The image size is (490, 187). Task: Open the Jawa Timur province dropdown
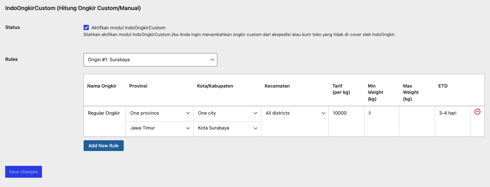pyautogui.click(x=160, y=128)
